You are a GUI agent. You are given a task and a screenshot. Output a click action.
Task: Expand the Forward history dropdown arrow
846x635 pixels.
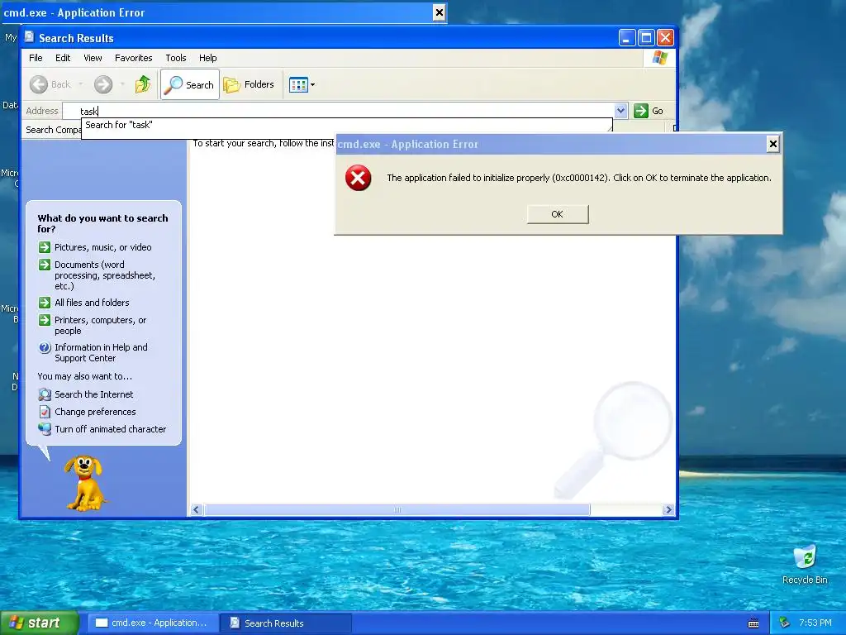[x=122, y=84]
